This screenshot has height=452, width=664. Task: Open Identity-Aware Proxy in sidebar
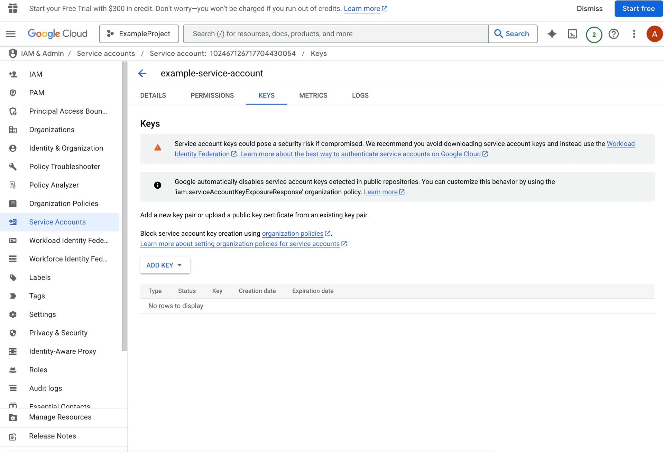pyautogui.click(x=60, y=351)
